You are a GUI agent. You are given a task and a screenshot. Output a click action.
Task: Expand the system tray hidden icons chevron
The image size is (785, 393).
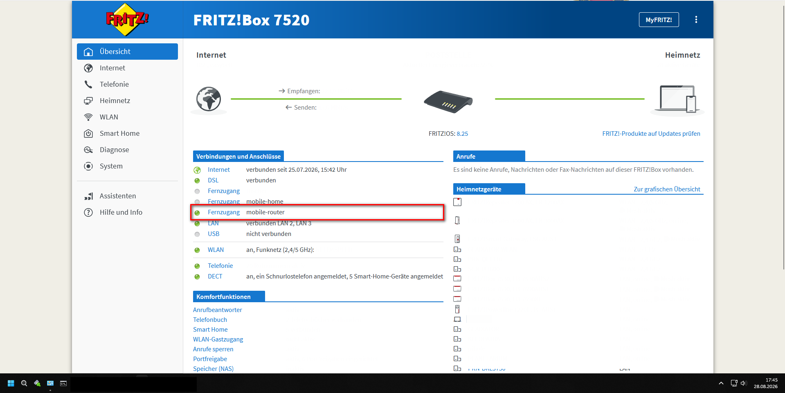[721, 383]
